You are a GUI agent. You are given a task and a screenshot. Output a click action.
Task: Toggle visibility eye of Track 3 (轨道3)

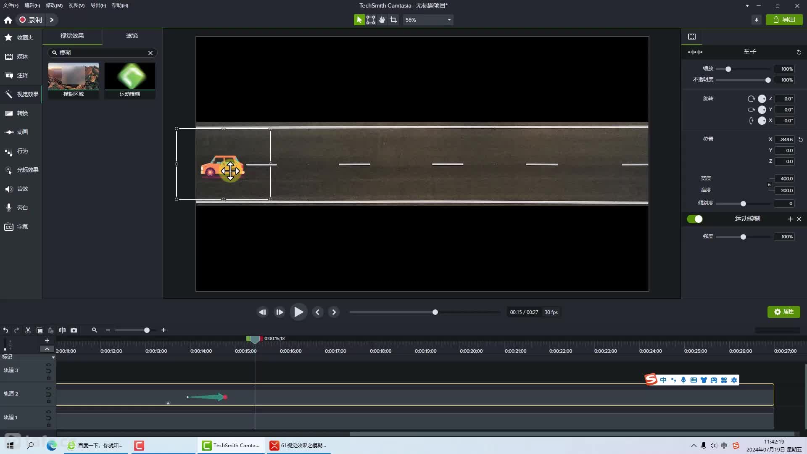48,365
